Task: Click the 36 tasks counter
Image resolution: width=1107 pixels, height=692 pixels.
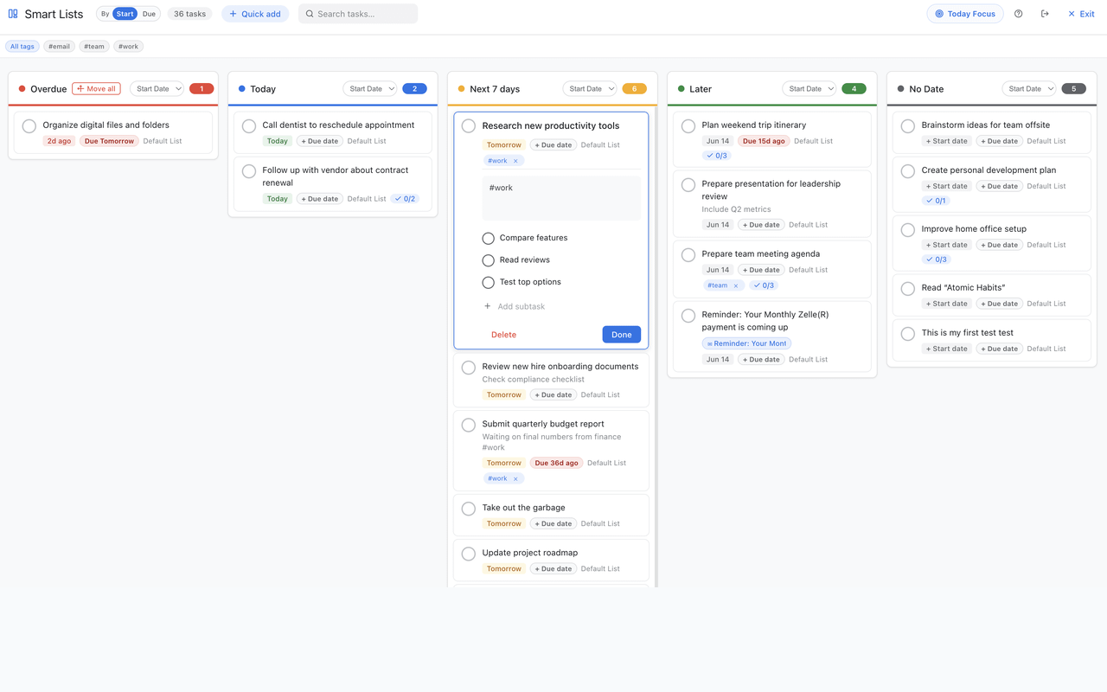Action: [x=189, y=14]
